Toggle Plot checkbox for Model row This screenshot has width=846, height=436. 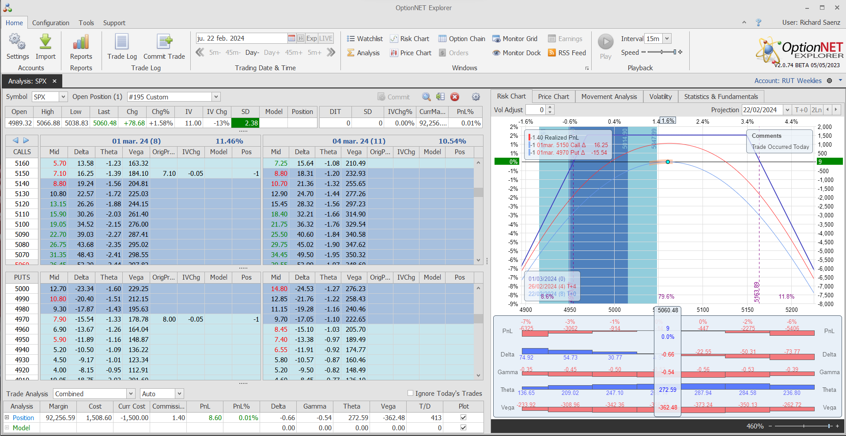[463, 428]
